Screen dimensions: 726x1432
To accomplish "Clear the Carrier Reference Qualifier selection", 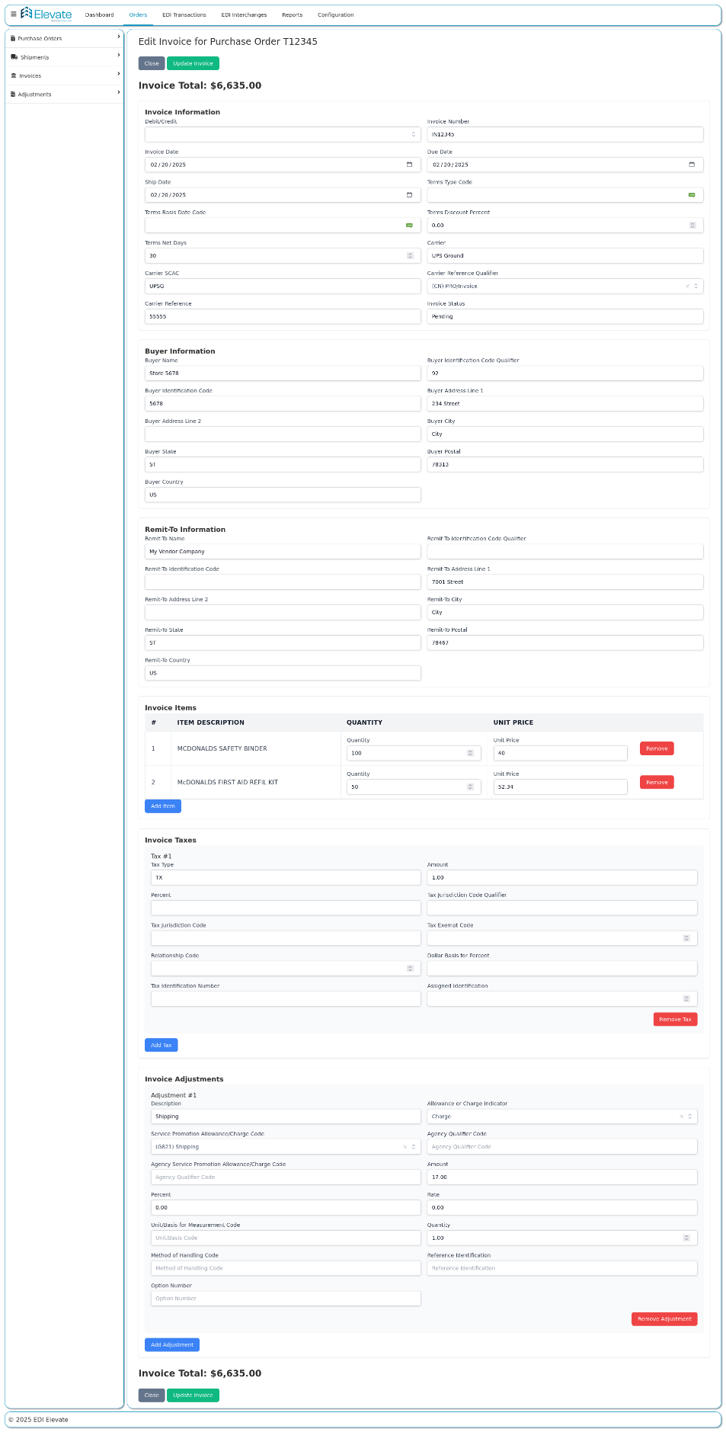I will [x=687, y=287].
